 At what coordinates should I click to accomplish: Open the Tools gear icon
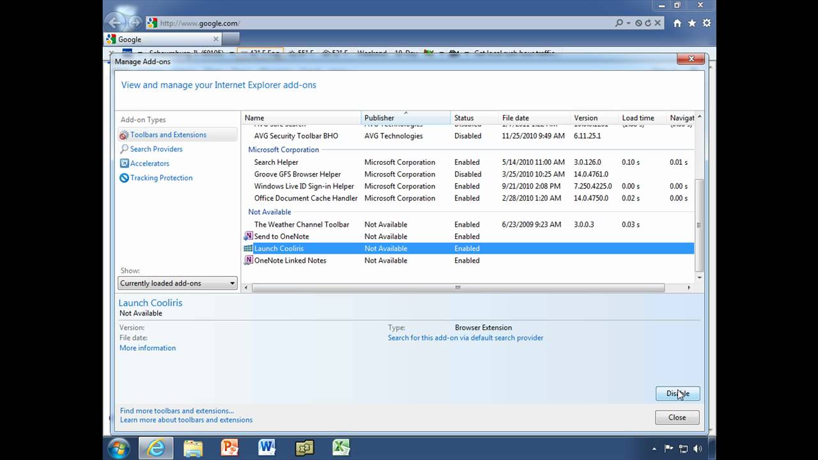[x=707, y=23]
